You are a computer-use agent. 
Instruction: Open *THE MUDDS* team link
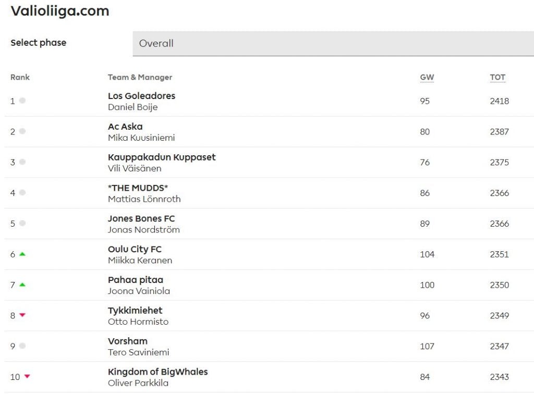(x=138, y=188)
